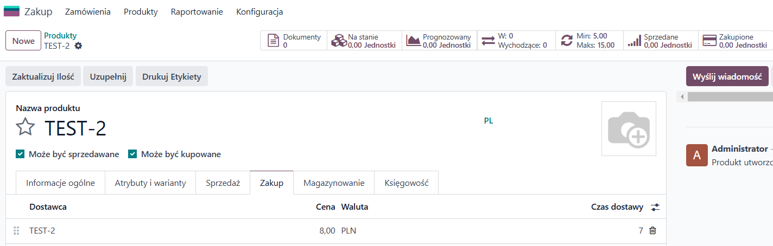Image resolution: width=773 pixels, height=246 pixels.
Task: Switch to the Magazynowanie tab
Action: 334,183
